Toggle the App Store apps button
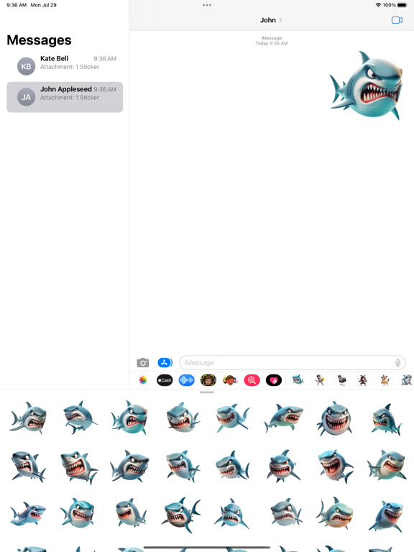This screenshot has height=552, width=414. click(x=165, y=362)
